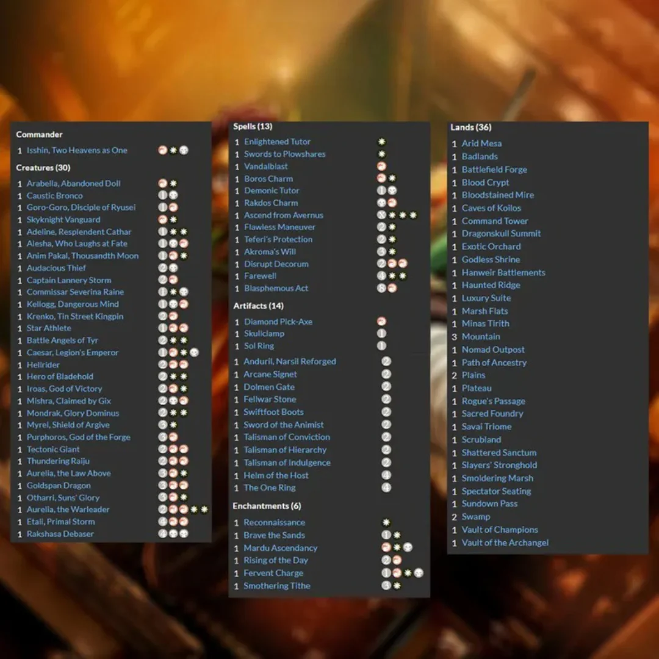
Task: Click white mana symbol next to Enlightened Tutor
Action: [x=381, y=142]
